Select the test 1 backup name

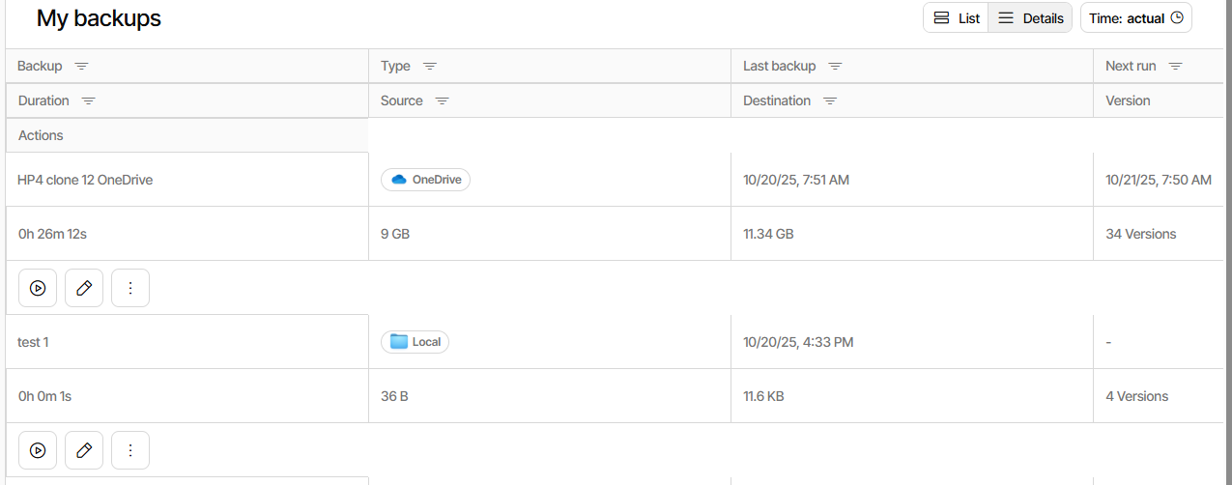33,342
